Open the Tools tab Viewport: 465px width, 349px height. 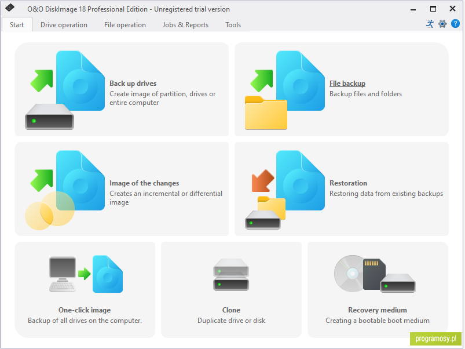233,24
